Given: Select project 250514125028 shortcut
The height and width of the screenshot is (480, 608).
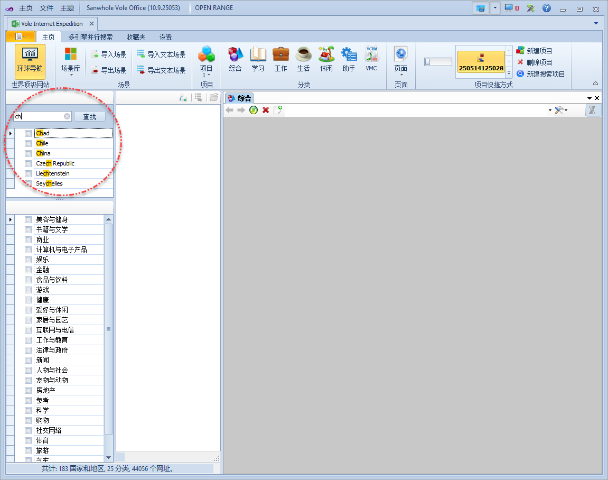Looking at the screenshot, I should 481,62.
